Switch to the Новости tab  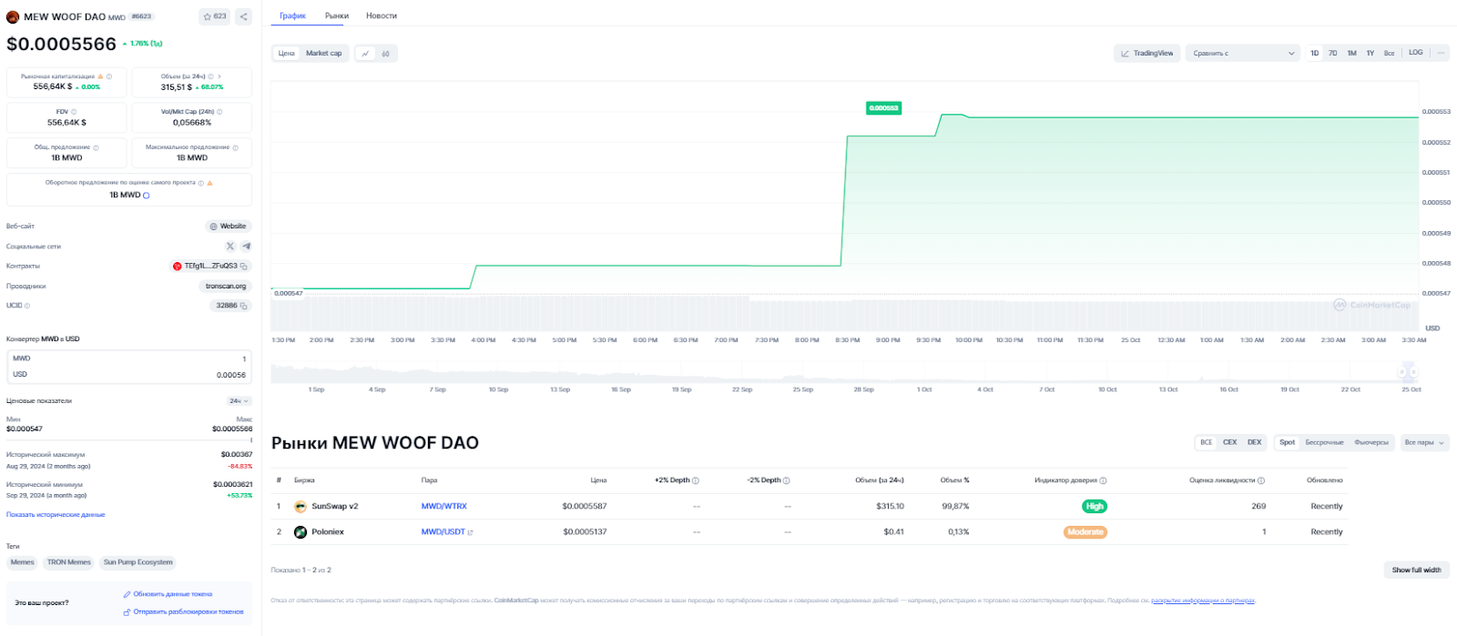pyautogui.click(x=382, y=15)
